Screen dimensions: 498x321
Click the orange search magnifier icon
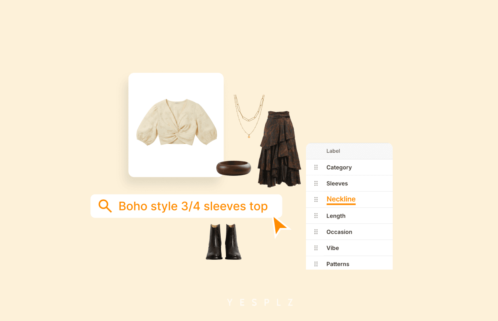(x=105, y=206)
